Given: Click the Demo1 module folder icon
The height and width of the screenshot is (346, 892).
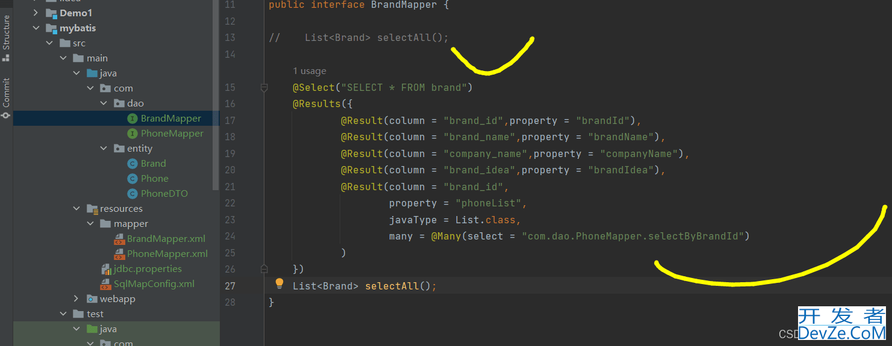Looking at the screenshot, I should tap(52, 13).
